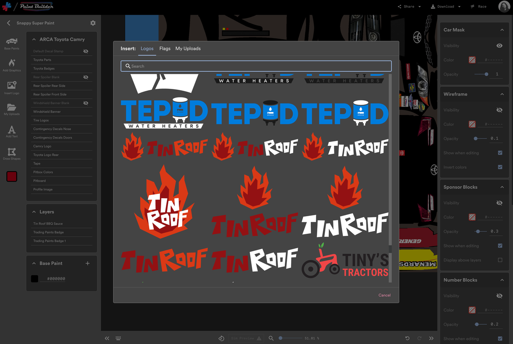The image size is (513, 344).
Task: Select the Windshield Banner layer
Action: tap(62, 112)
